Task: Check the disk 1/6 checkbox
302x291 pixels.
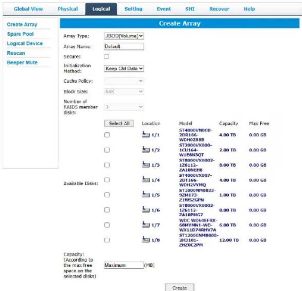Action: pos(107,210)
